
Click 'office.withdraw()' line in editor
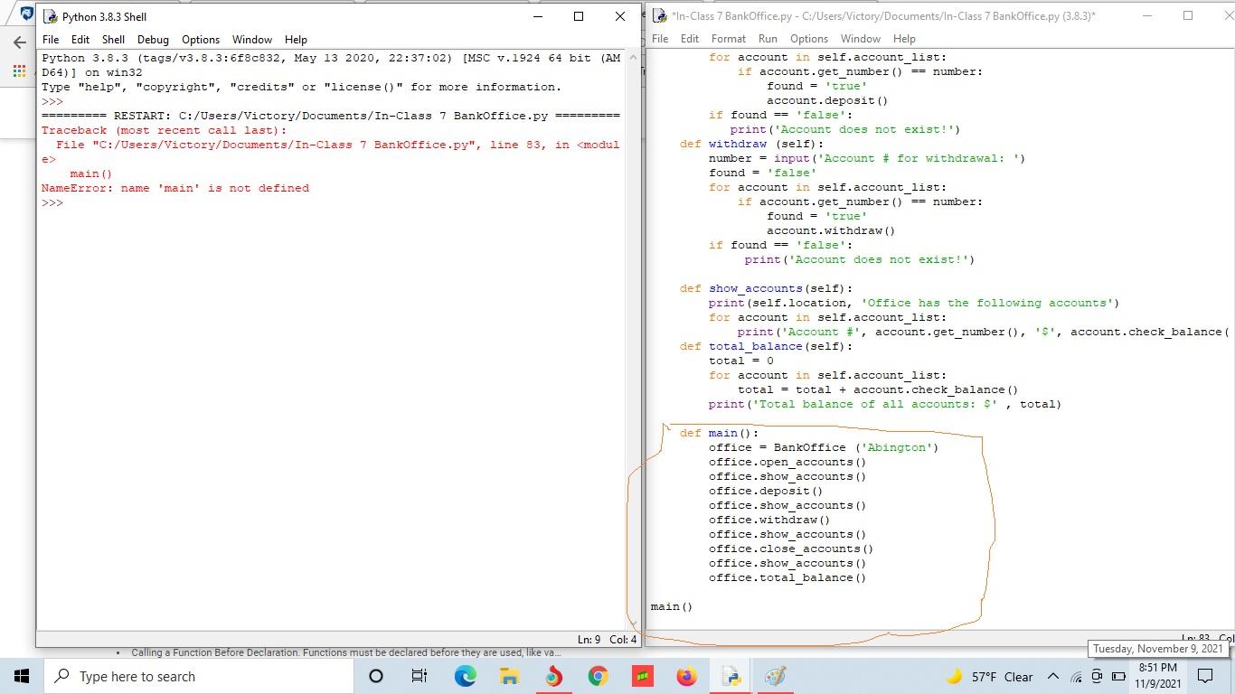click(769, 520)
